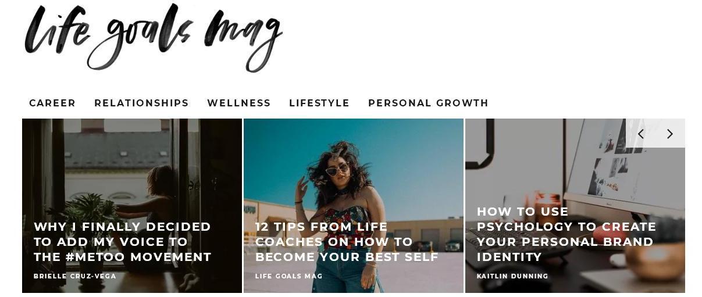
Task: Select the image of woman wearing sunglasses
Action: (354, 169)
